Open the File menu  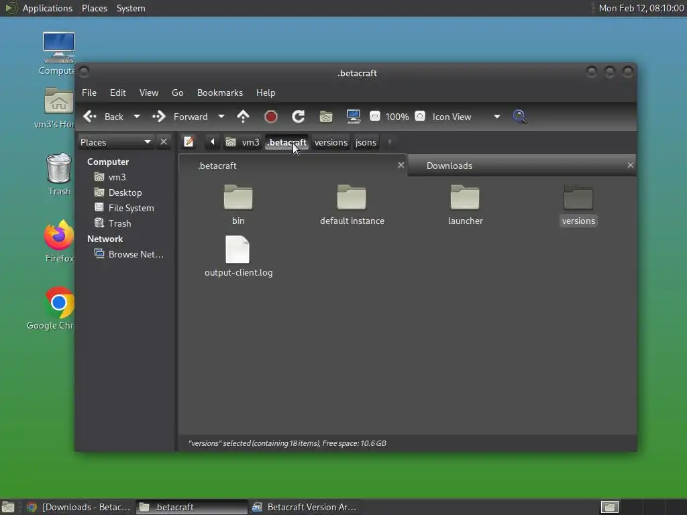(89, 93)
